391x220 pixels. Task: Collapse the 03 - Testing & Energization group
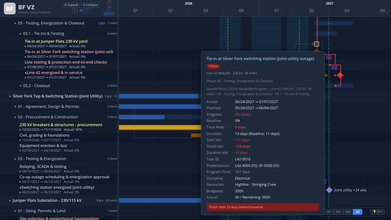[x=15, y=159]
